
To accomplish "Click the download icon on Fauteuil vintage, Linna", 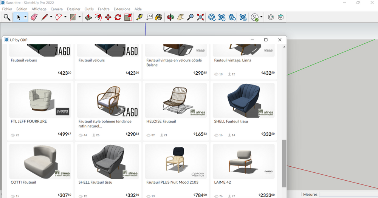I will pyautogui.click(x=229, y=74).
